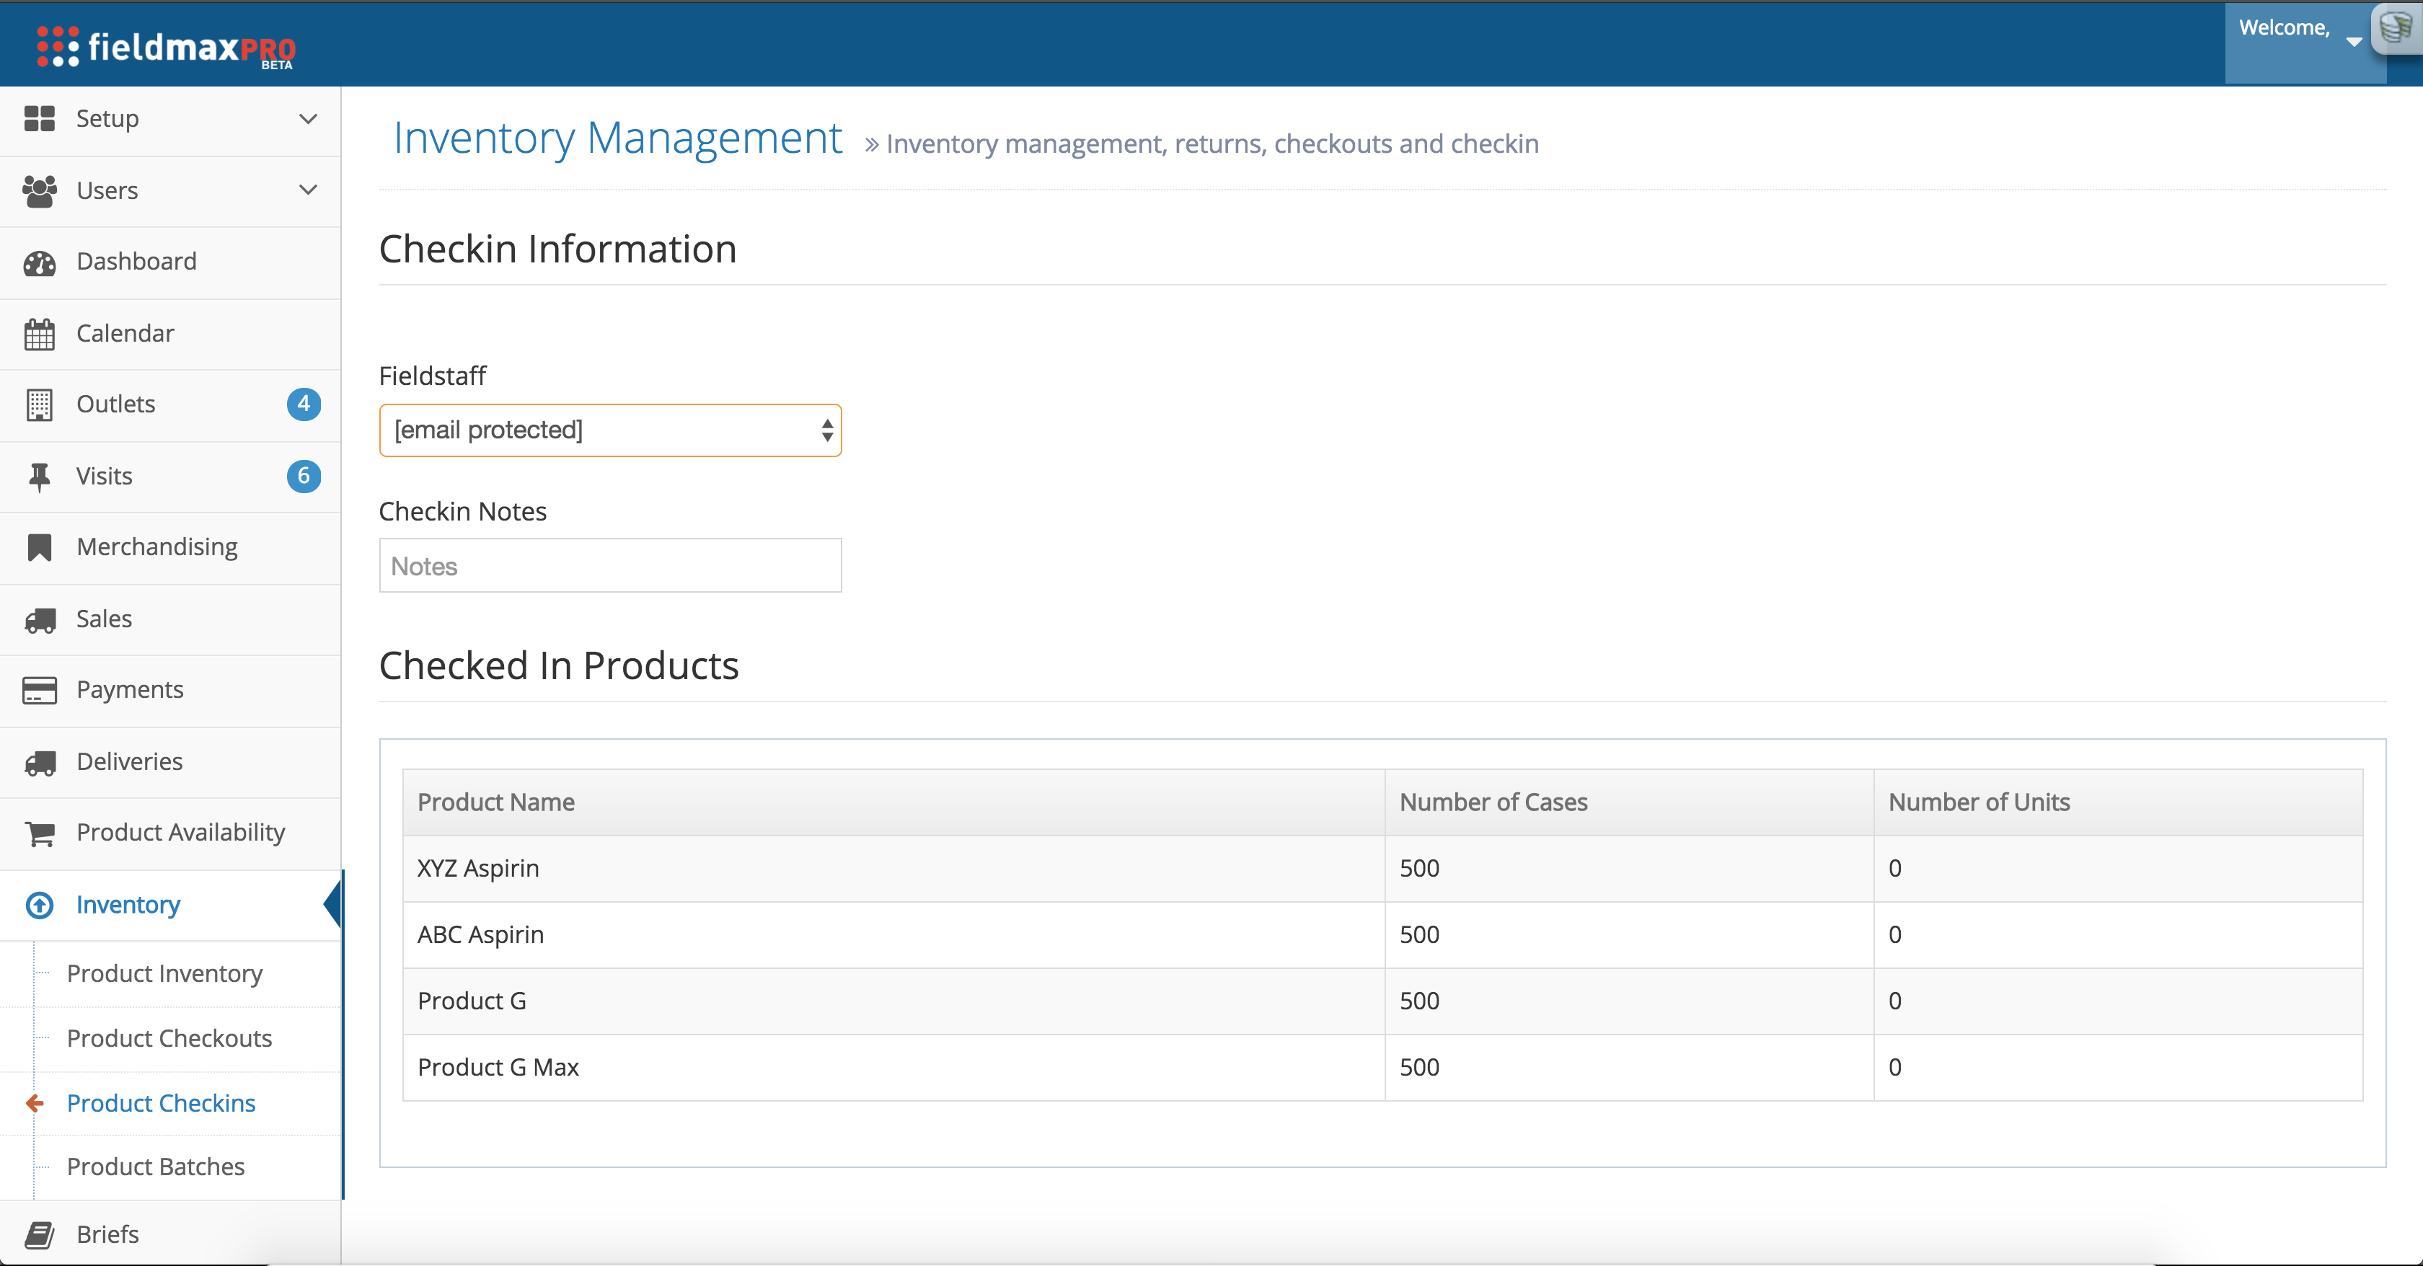
Task: Open Product Inventory submenu item
Action: (x=164, y=973)
